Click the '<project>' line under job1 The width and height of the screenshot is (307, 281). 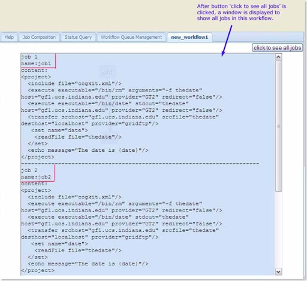point(36,77)
